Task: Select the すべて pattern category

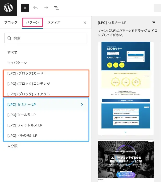Action: pos(12,52)
